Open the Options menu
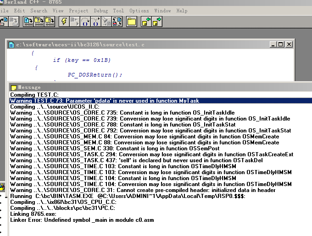 click(139, 11)
